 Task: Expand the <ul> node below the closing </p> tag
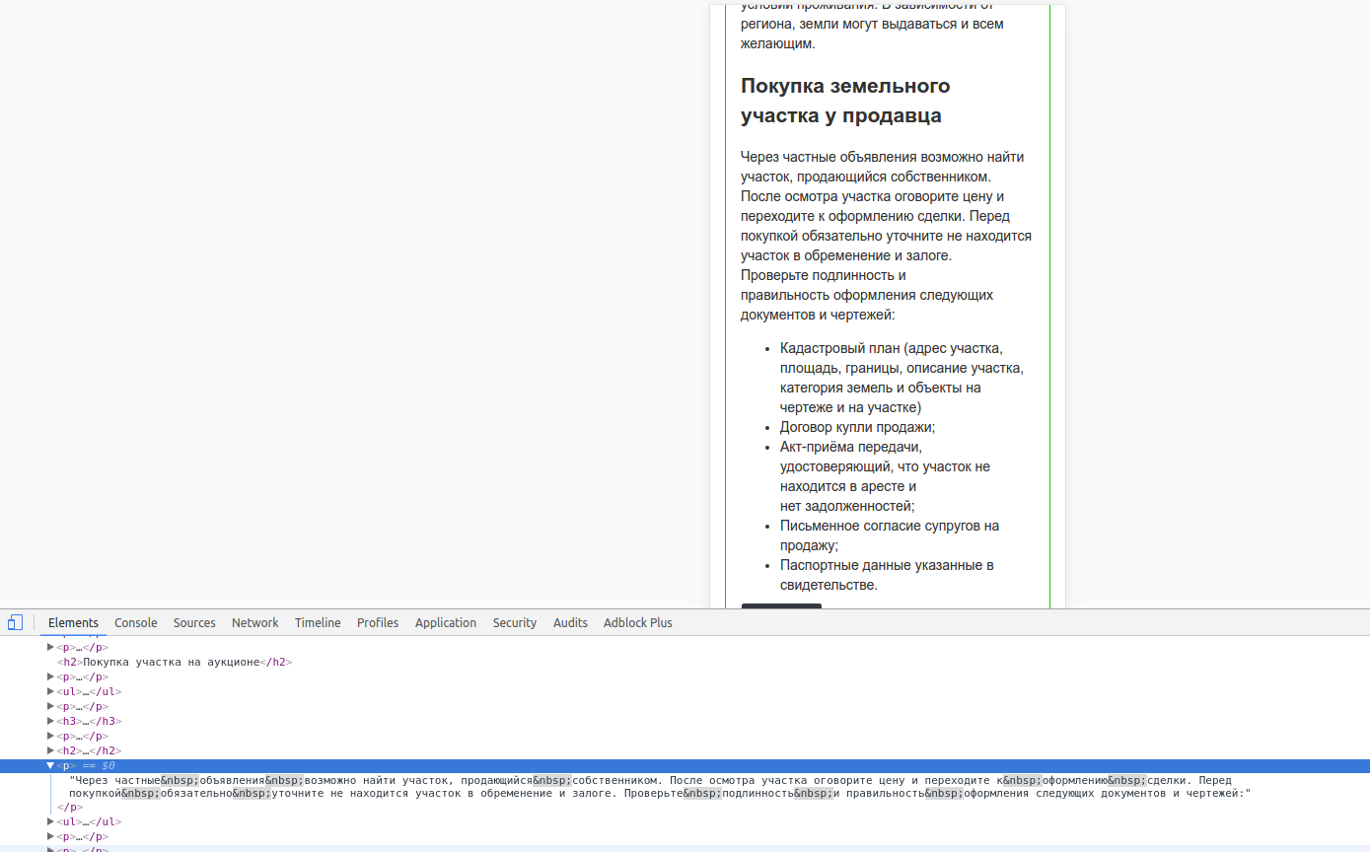tap(50, 822)
